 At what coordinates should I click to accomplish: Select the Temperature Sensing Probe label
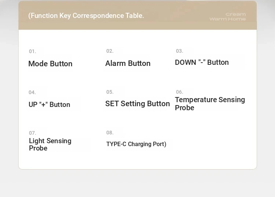[210, 104]
